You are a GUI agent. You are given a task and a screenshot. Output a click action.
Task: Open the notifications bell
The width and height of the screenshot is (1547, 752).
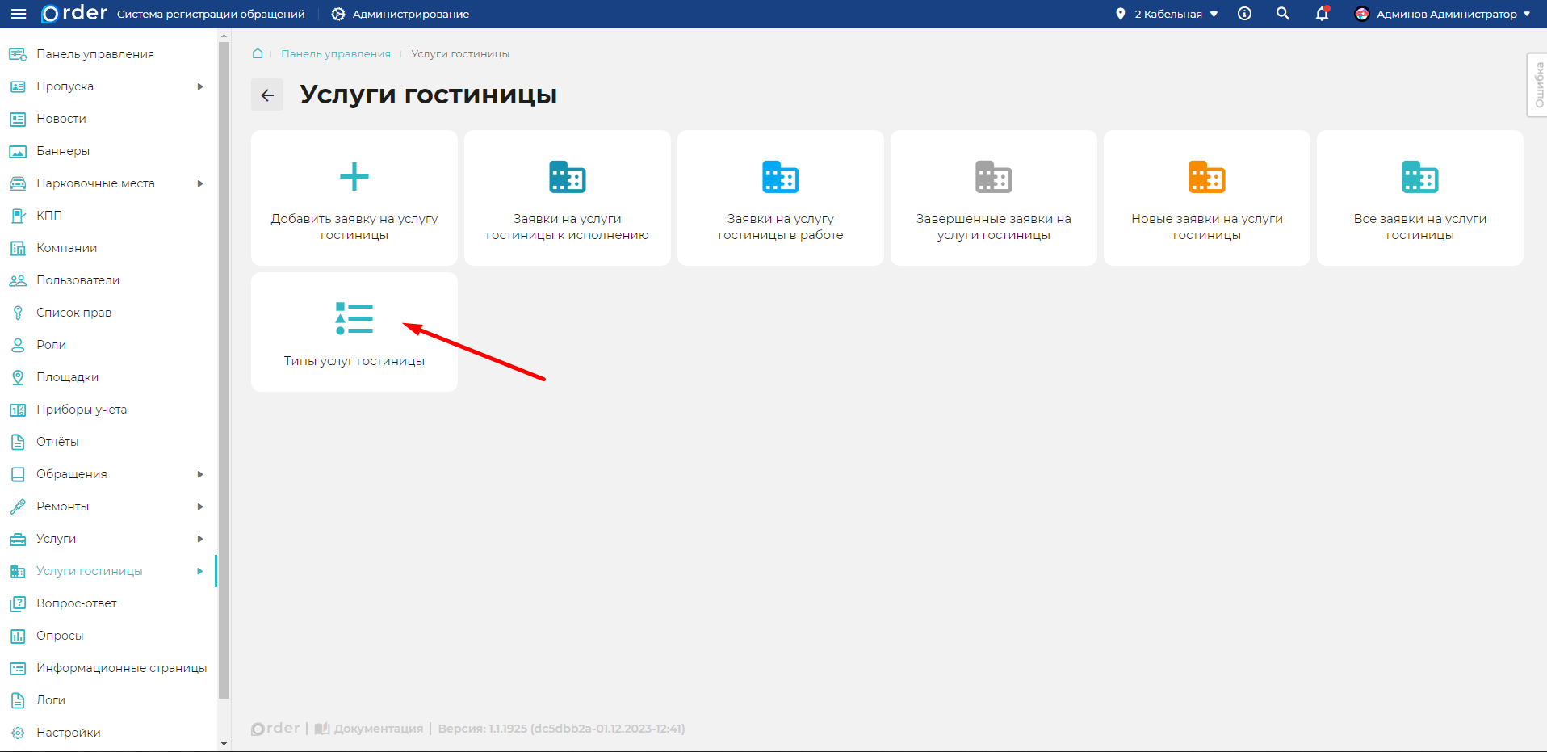(x=1322, y=14)
